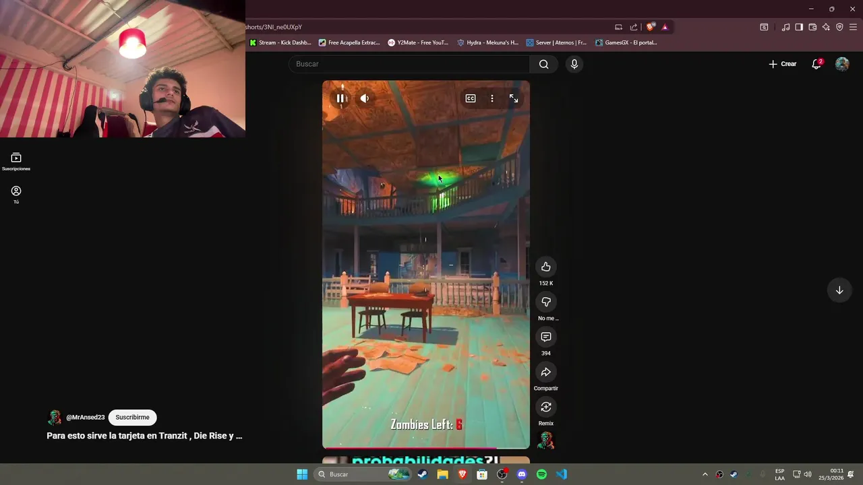Open the Hydra - Mekuna's bookmark
863x485 pixels.
(487, 42)
